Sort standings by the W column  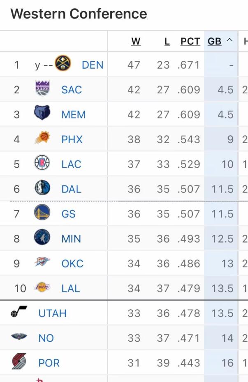pos(136,42)
